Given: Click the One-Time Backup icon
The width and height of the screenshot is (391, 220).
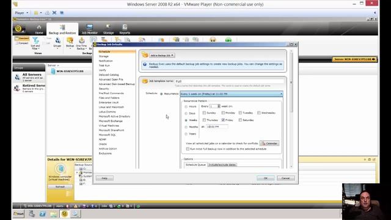Looking at the screenshot, I should (81, 43).
